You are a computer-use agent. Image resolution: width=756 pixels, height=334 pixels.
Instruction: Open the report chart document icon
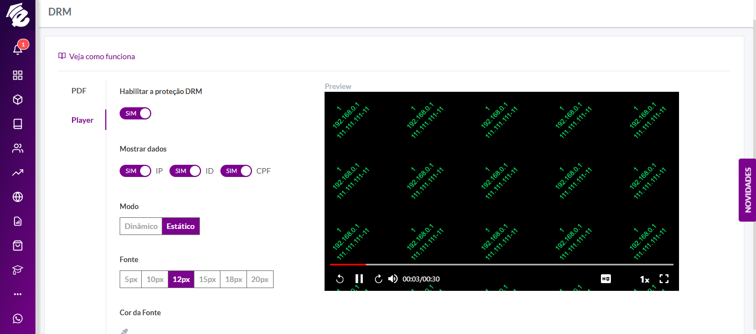(18, 221)
